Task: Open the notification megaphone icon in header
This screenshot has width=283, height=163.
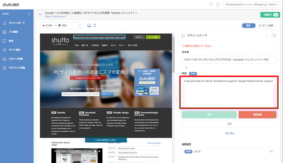Action: click(x=211, y=4)
